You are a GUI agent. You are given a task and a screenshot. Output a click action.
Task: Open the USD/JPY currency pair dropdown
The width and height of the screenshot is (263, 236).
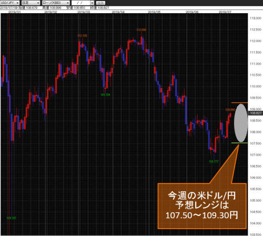pos(10,3)
